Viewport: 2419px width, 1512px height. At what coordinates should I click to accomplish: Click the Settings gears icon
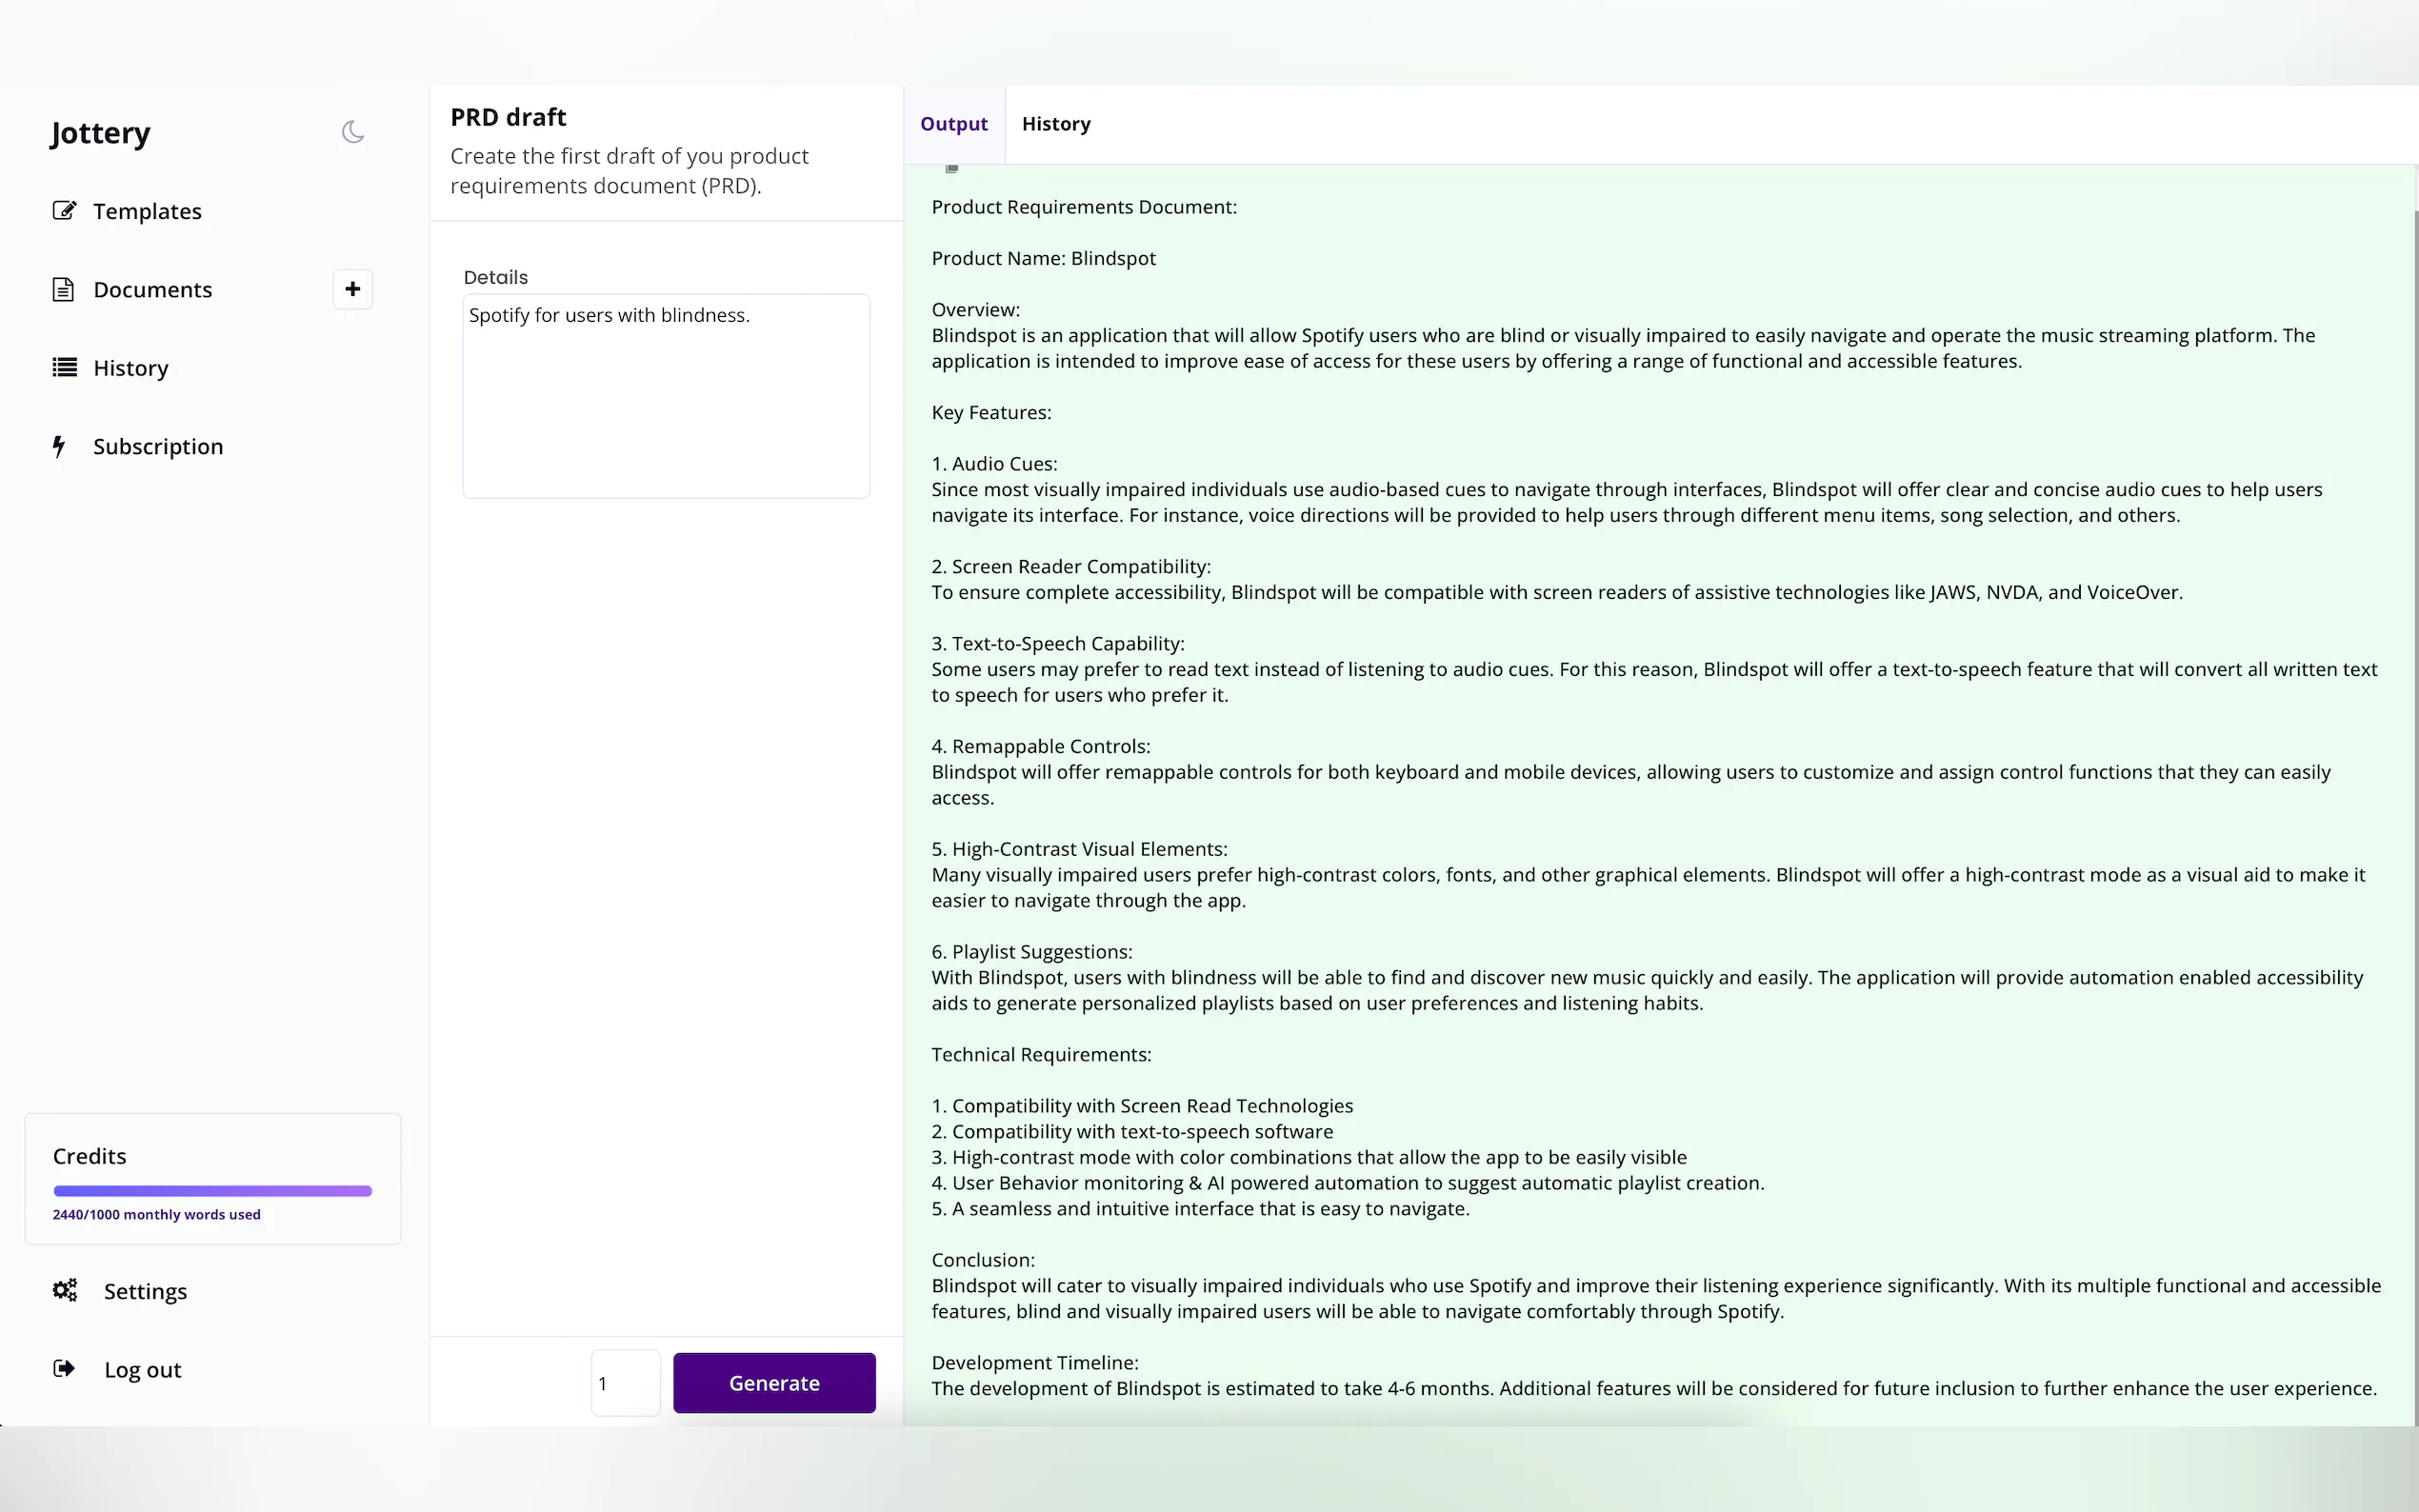[65, 1291]
